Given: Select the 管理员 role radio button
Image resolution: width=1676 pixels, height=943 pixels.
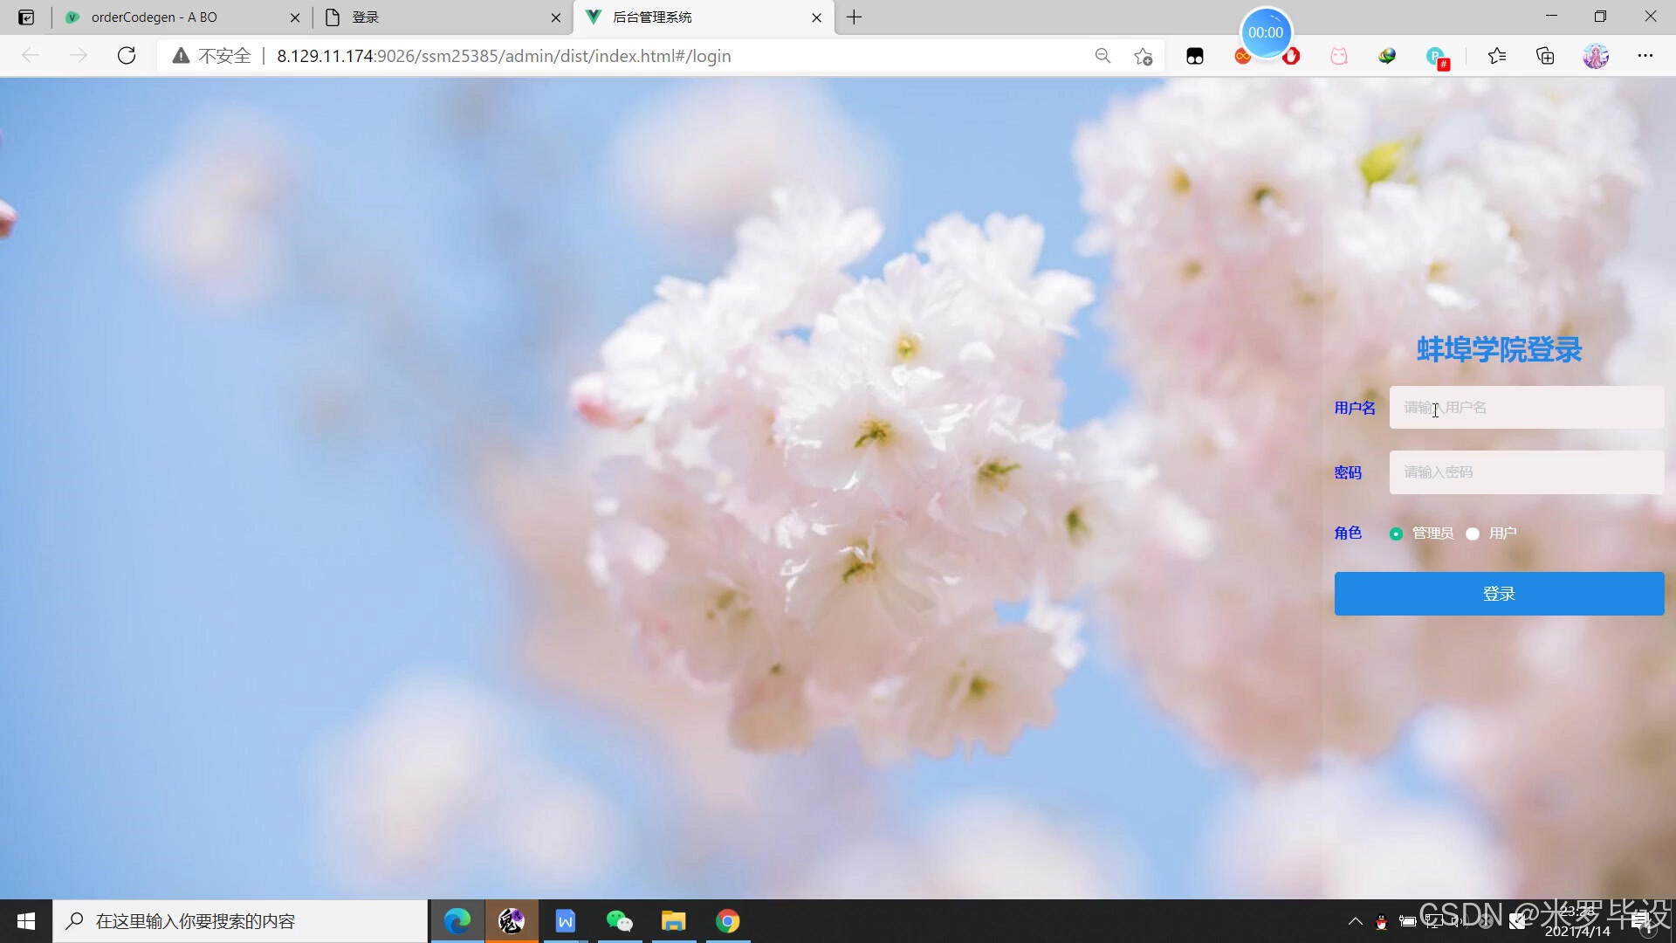Looking at the screenshot, I should point(1396,533).
